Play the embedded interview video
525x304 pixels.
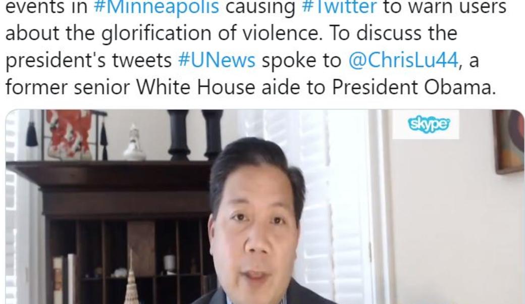click(265, 207)
